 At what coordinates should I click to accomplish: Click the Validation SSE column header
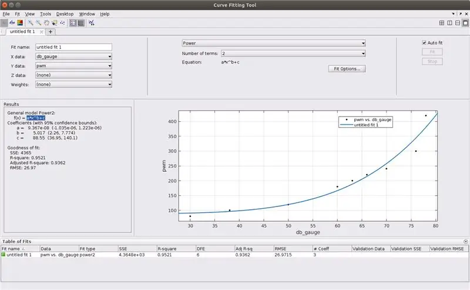tap(410, 249)
